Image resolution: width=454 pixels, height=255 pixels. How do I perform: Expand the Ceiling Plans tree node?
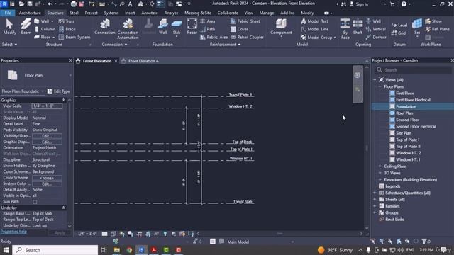(x=380, y=166)
